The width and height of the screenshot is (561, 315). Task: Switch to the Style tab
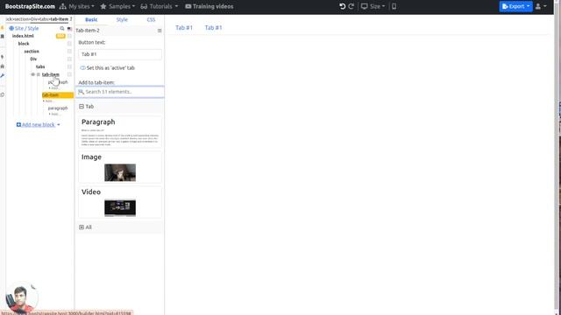122,19
